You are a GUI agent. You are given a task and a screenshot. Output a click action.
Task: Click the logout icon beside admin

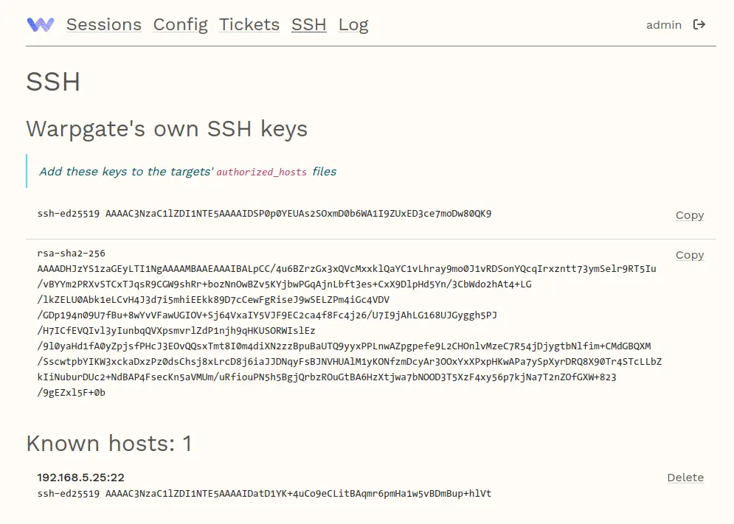[x=698, y=24]
